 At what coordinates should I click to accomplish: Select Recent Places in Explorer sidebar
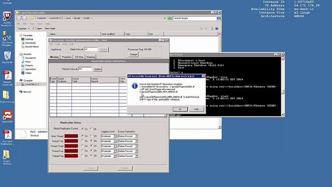click(30, 47)
